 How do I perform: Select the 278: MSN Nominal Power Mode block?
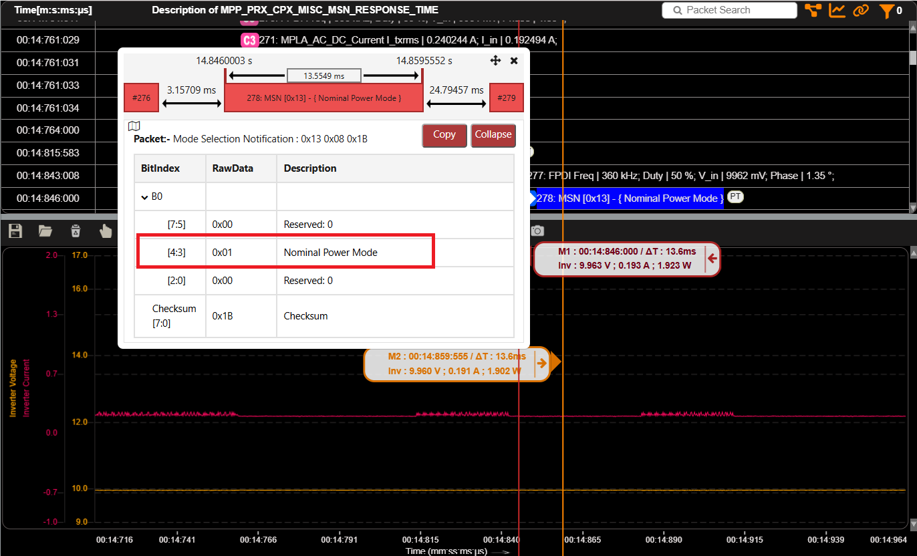point(324,98)
